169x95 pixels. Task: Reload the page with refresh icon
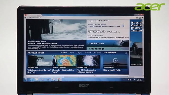(x=30, y=18)
